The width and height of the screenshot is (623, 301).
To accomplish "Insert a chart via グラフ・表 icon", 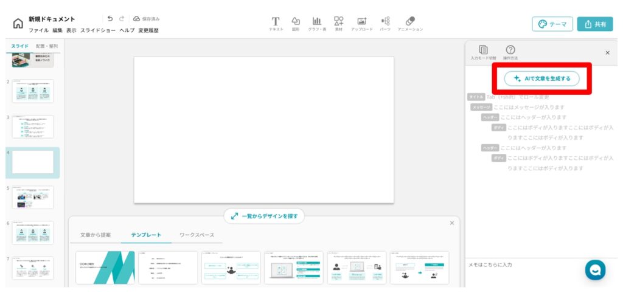I will coord(317,23).
